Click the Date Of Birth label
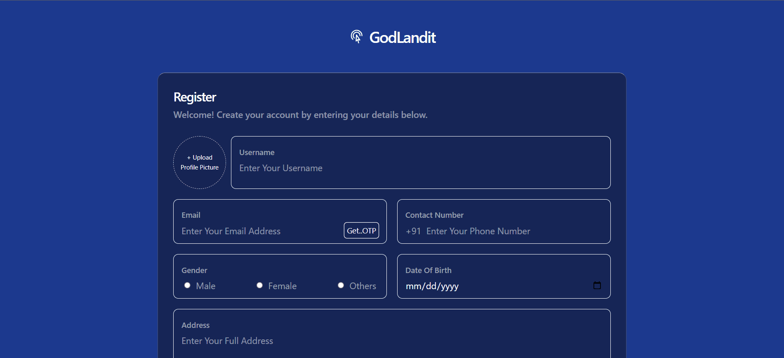This screenshot has width=784, height=358. 428,271
